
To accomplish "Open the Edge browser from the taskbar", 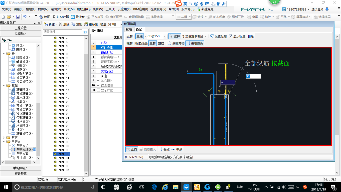I will click(x=155, y=187).
